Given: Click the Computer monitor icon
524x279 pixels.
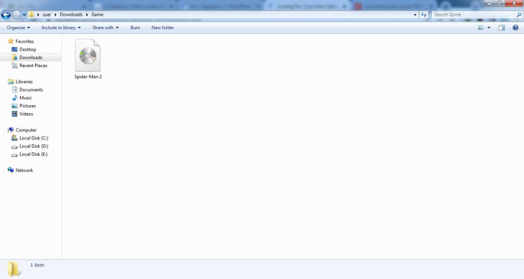Looking at the screenshot, I should pyautogui.click(x=11, y=130).
